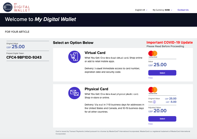Click the Fees info icon

tap(154, 102)
